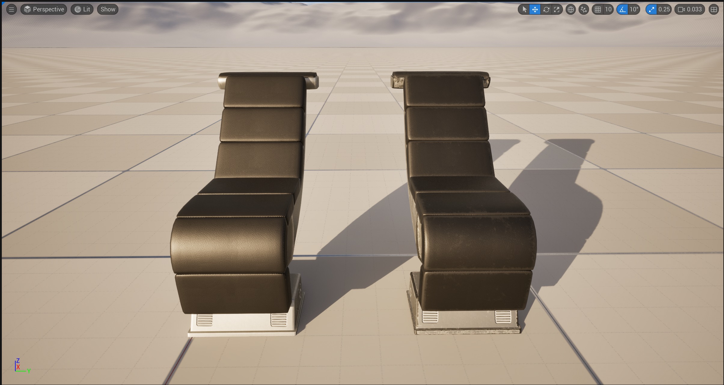Open the Show flags menu
724x385 pixels.
click(x=108, y=9)
